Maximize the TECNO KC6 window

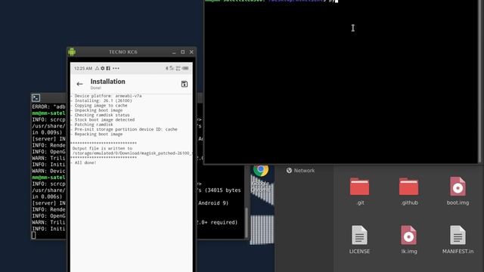183,52
